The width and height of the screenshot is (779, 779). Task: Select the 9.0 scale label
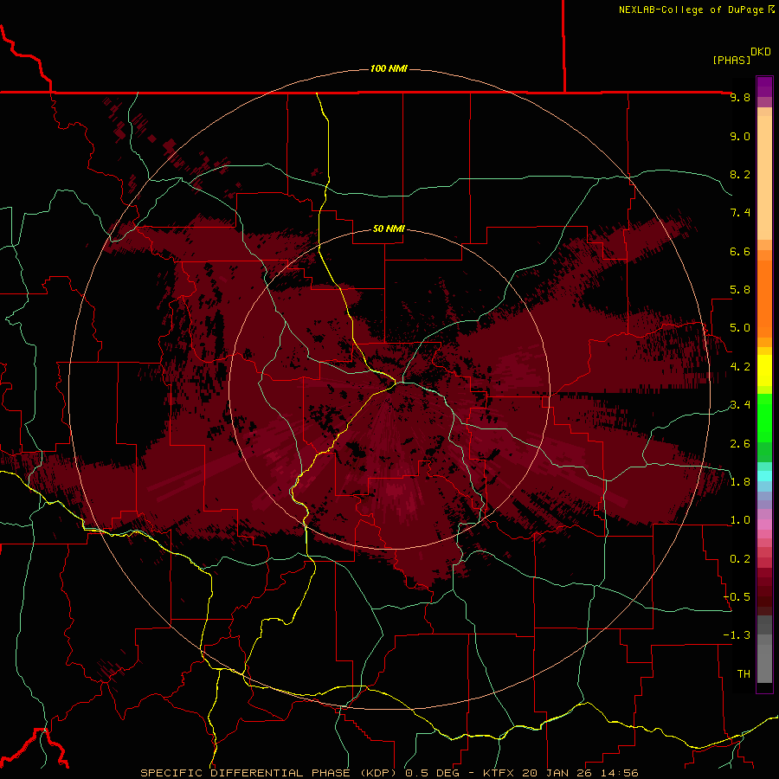pos(740,136)
